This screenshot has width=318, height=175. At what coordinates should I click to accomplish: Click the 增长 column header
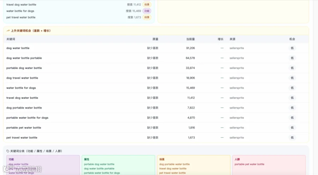coord(220,39)
